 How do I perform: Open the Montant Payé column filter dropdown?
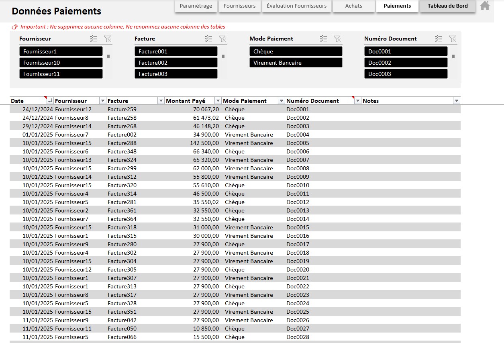(218, 101)
